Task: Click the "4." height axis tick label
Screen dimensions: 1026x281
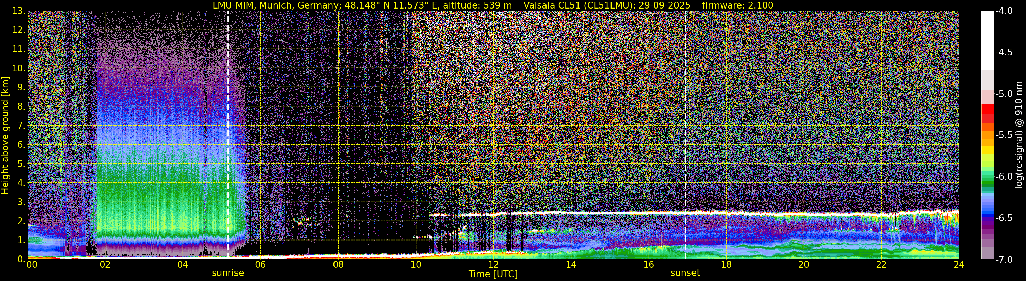Action: (21, 183)
